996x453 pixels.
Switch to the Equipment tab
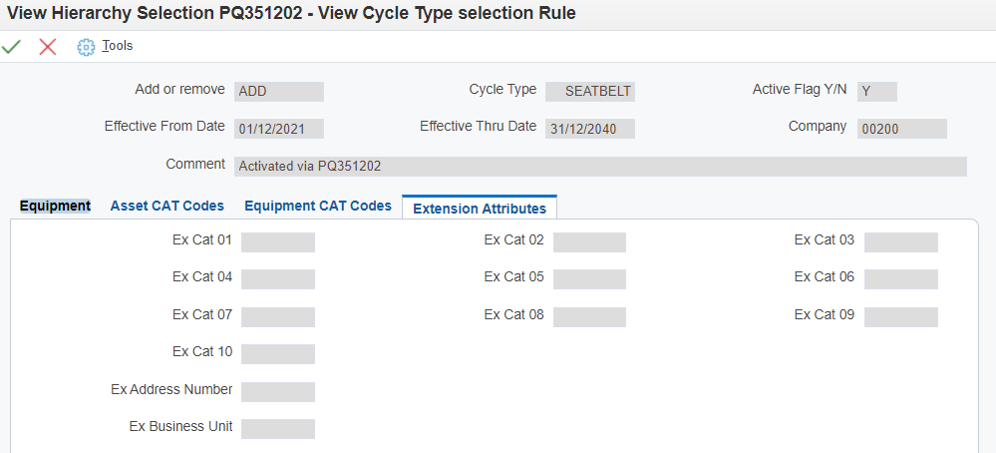[55, 207]
